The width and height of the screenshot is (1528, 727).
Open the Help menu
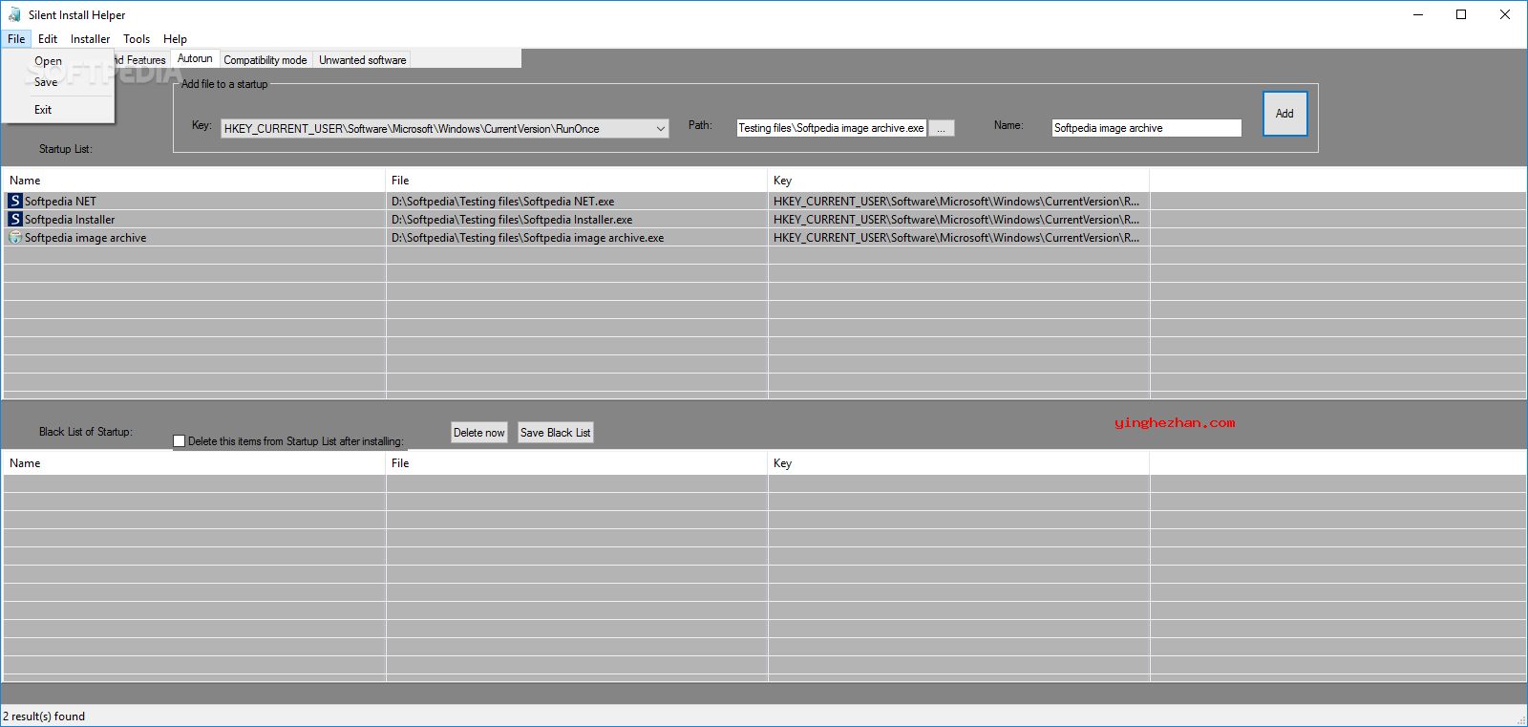click(x=175, y=39)
